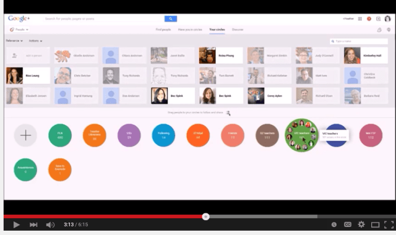Select the blue Following circle
The height and width of the screenshot is (235, 396).
pos(163,135)
